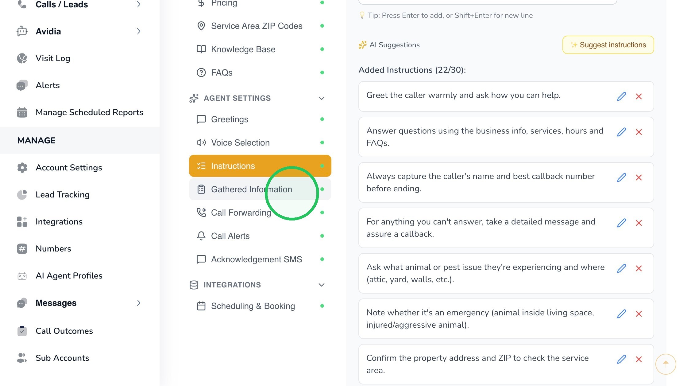Image resolution: width=691 pixels, height=386 pixels.
Task: Click the scroll-to-top arrow button
Action: pyautogui.click(x=666, y=364)
